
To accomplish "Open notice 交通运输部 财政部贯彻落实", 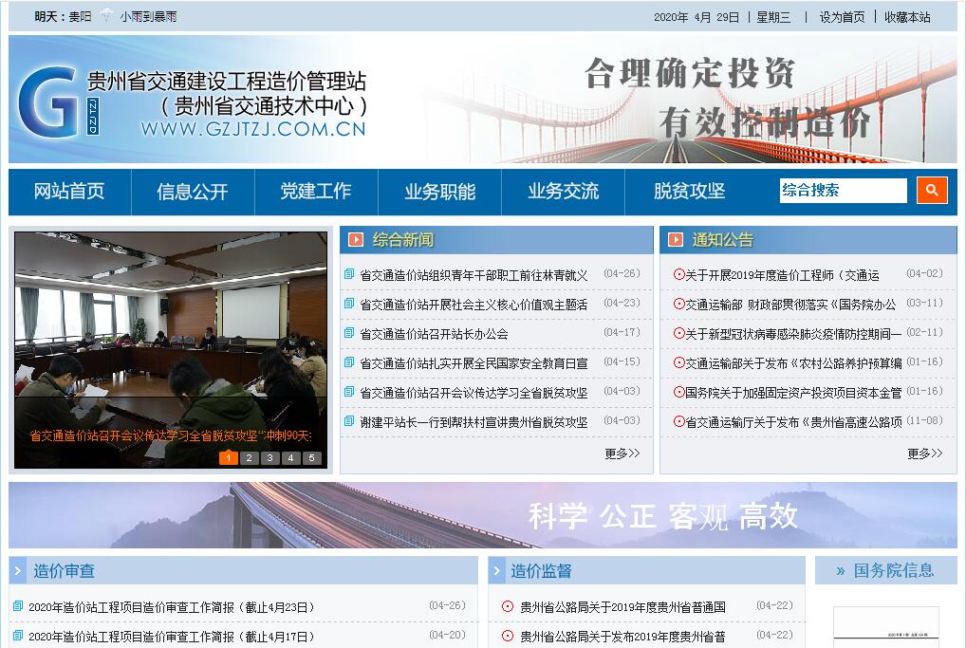I will [x=791, y=305].
